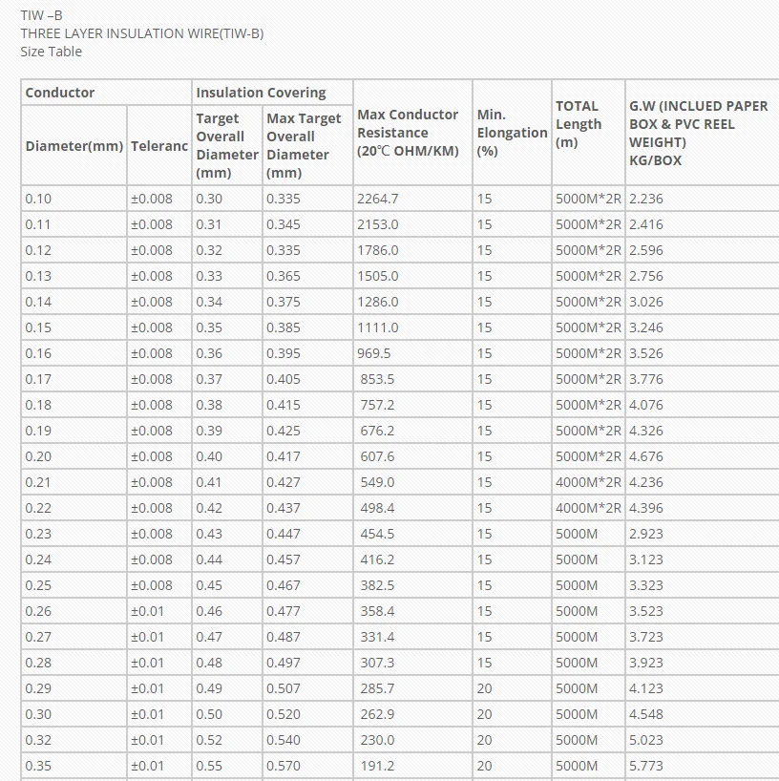Select the resistance value '1111.0'

377,327
